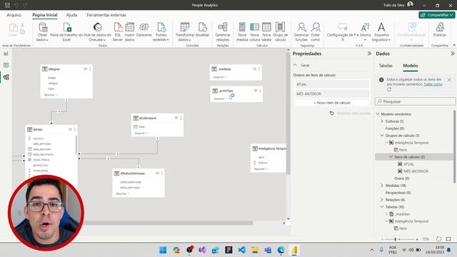Dismiss the info banner in Dados pane

click(x=449, y=79)
